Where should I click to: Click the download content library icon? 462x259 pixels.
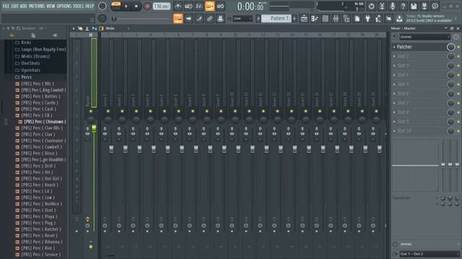(x=399, y=19)
